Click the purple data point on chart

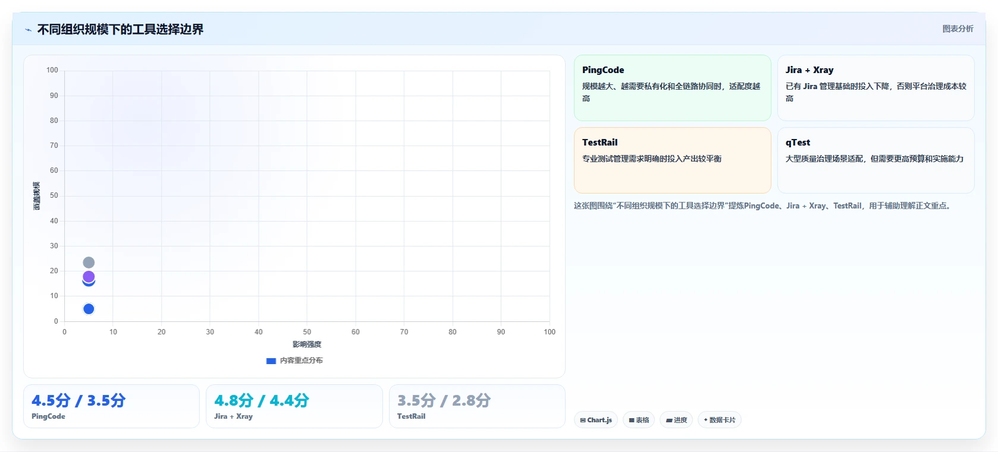coord(89,276)
